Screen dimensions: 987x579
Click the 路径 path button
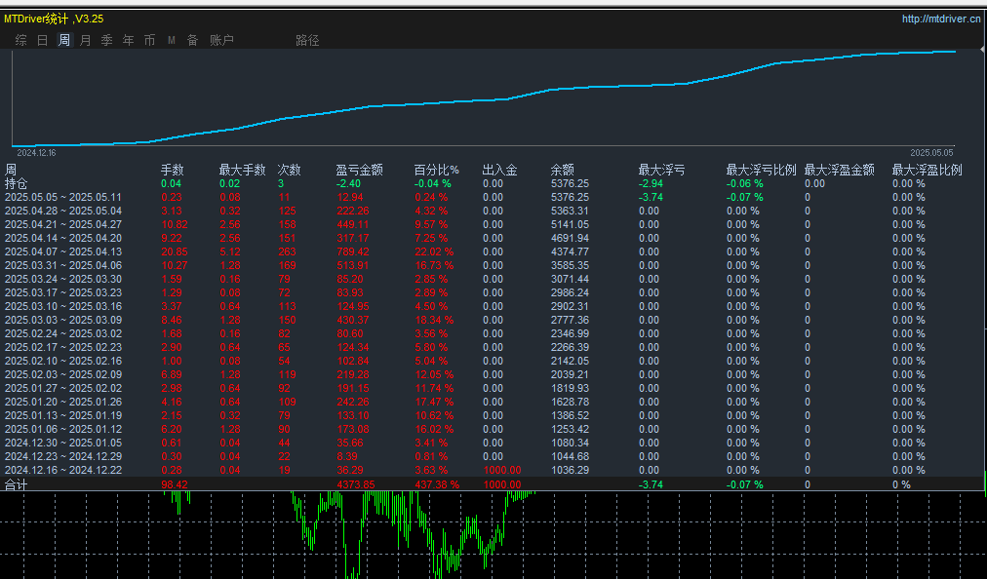[307, 40]
